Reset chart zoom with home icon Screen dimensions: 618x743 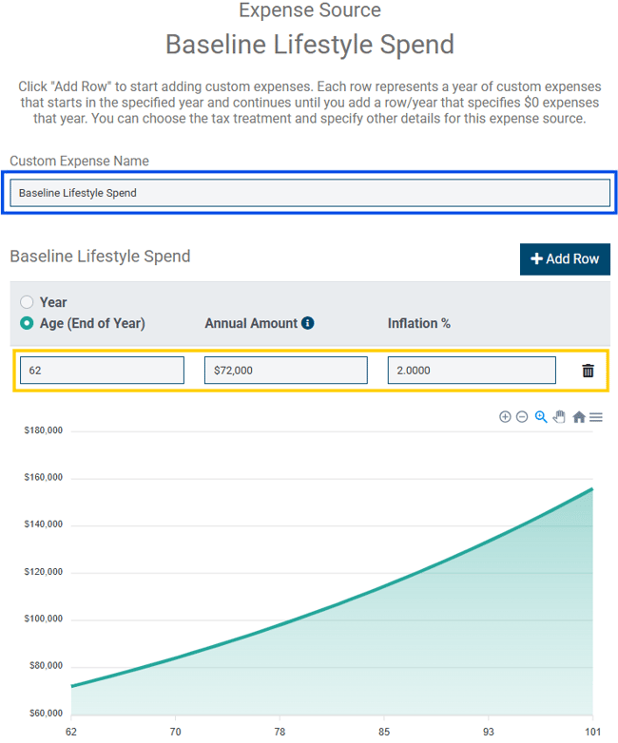pyautogui.click(x=578, y=417)
